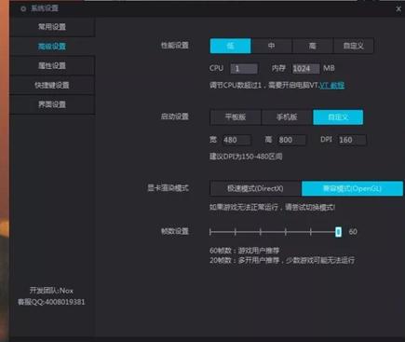
Task: Select the 高级设置 tab
Action: 52,47
